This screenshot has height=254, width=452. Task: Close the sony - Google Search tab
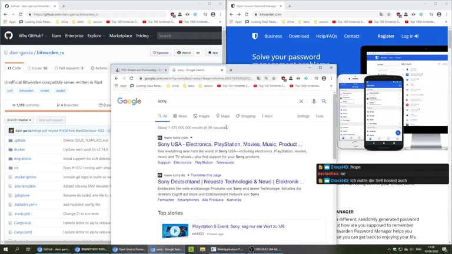tap(222, 70)
